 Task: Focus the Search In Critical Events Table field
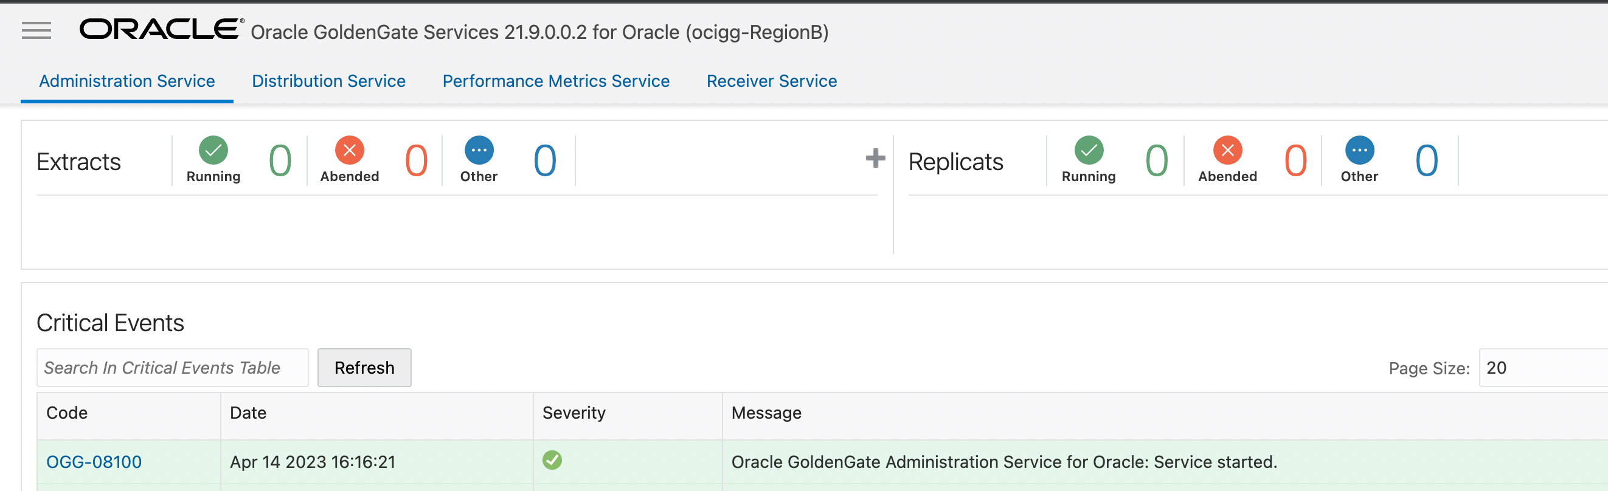click(172, 368)
